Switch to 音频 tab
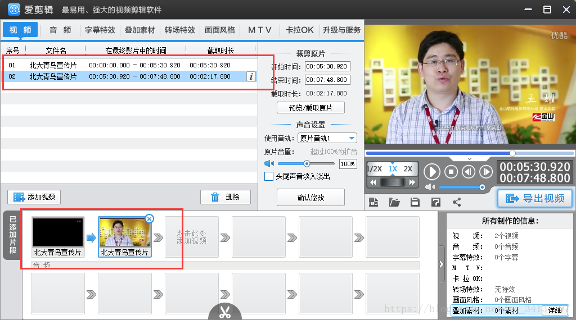 [60, 30]
